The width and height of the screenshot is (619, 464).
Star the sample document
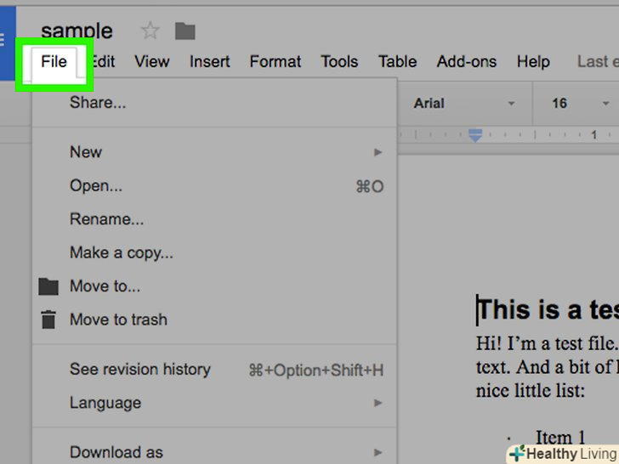click(x=150, y=31)
